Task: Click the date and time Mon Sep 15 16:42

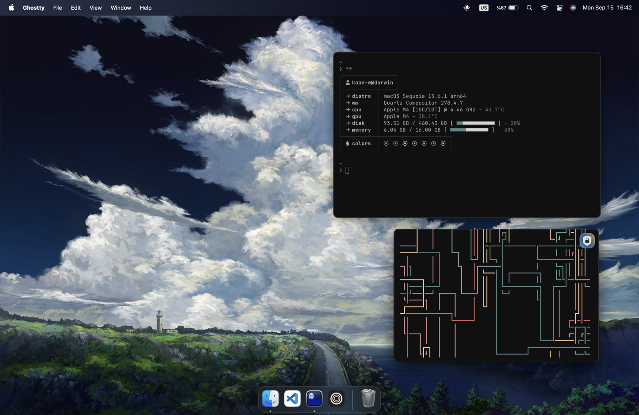Action: pos(607,8)
